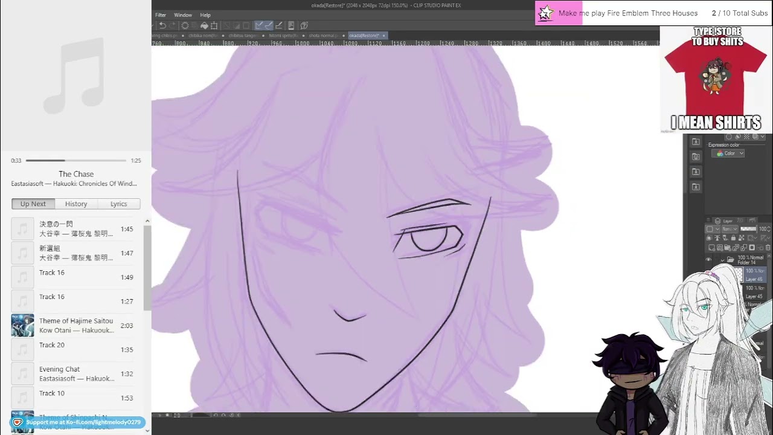Click Merge with layer below icon
Viewport: 773px width, 435px height.
(744, 248)
